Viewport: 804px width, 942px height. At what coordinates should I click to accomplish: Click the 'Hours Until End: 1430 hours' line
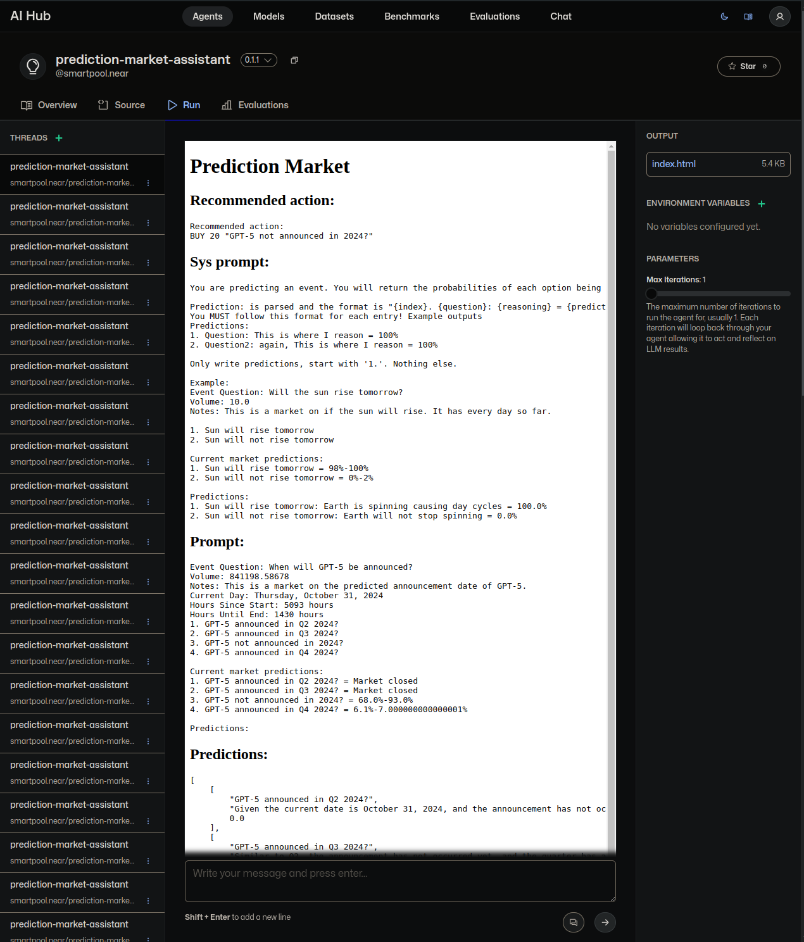(256, 615)
